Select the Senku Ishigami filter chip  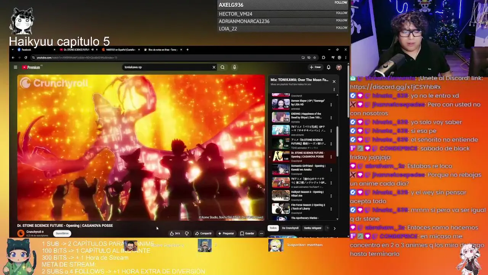(313, 228)
